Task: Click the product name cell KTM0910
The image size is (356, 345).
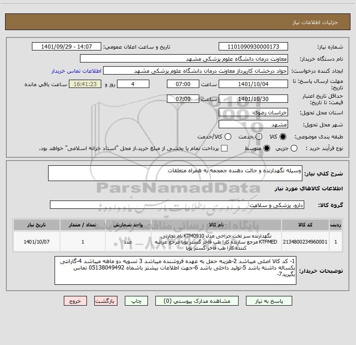Action: coord(216,242)
